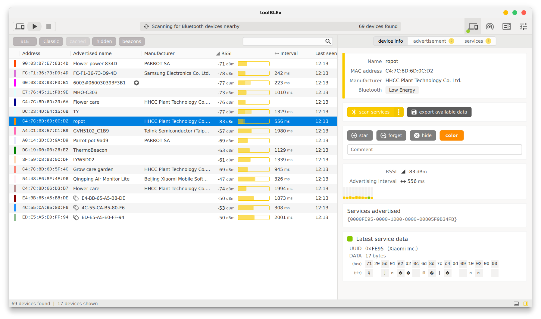Image resolution: width=541 pixels, height=319 pixels.
Task: Click the refresh icon in the scanning status bar
Action: click(x=146, y=26)
